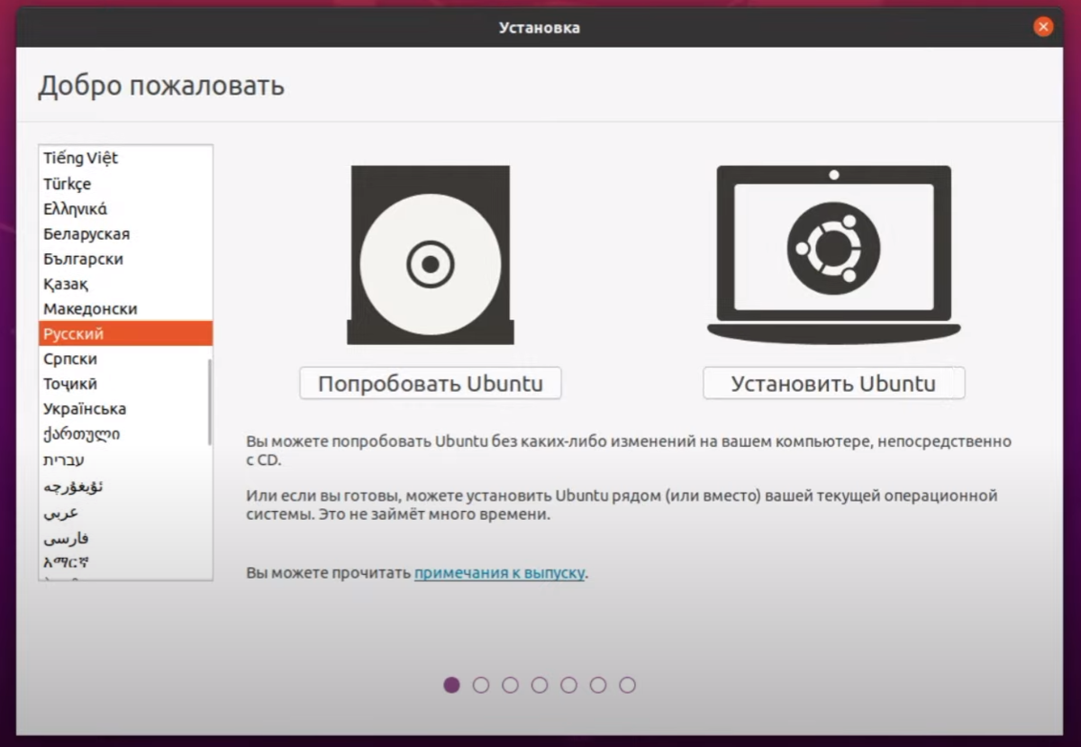
Task: Open the примечания к выпуску link
Action: pyautogui.click(x=500, y=572)
